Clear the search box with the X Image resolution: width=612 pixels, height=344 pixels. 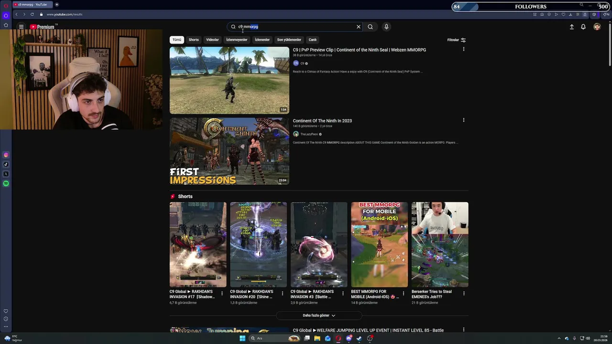coord(359,27)
